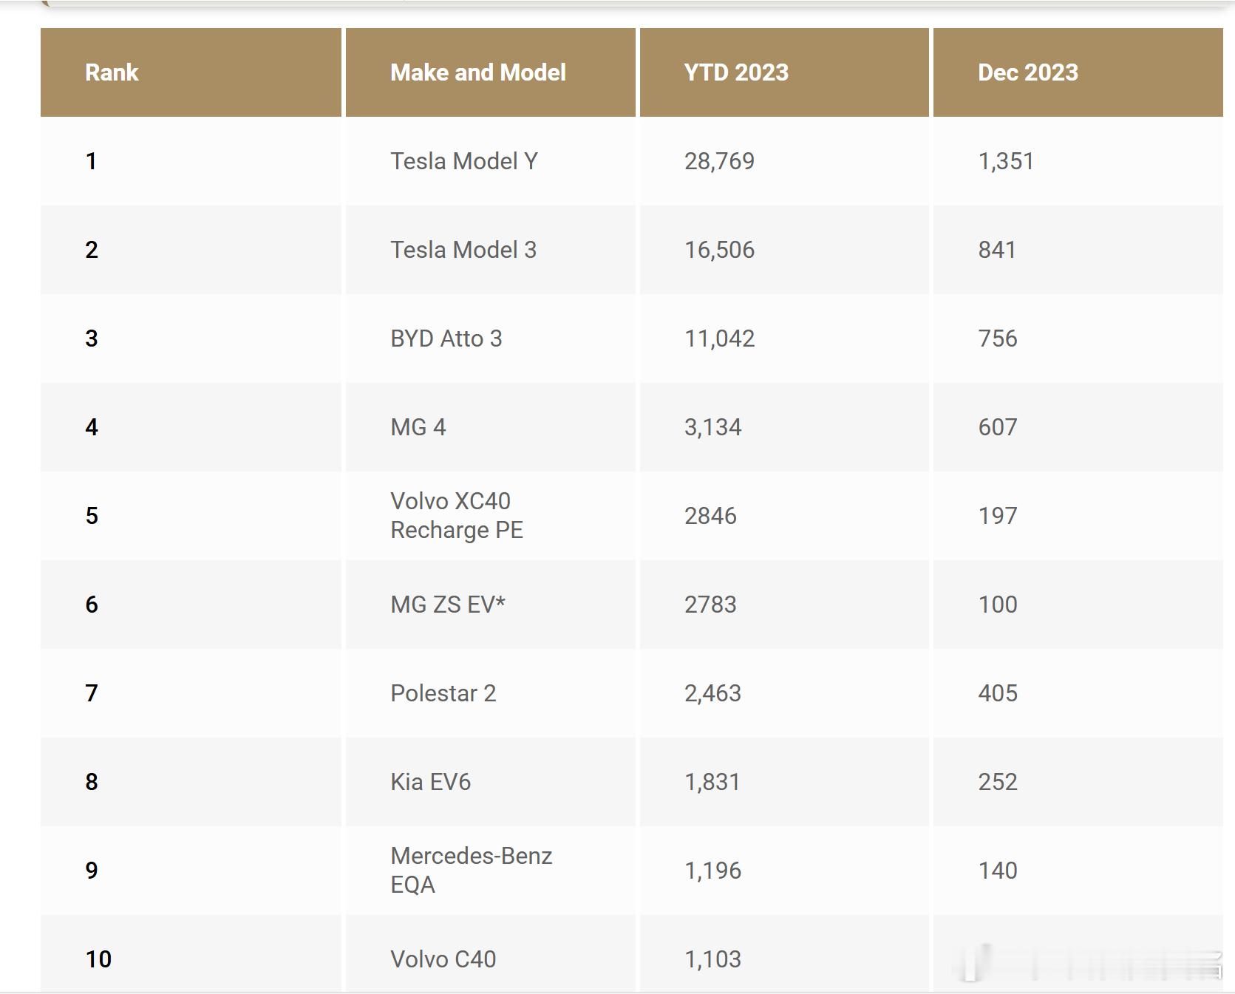Click December value 140

pyautogui.click(x=998, y=871)
